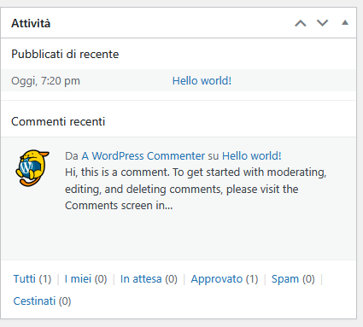Click the A WordPress Commenter author link
The width and height of the screenshot is (363, 327).
tap(143, 156)
